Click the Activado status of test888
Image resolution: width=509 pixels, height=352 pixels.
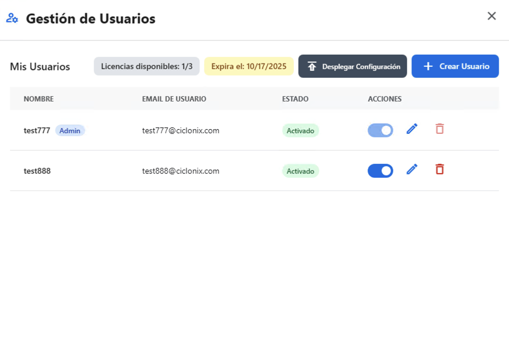(x=300, y=171)
